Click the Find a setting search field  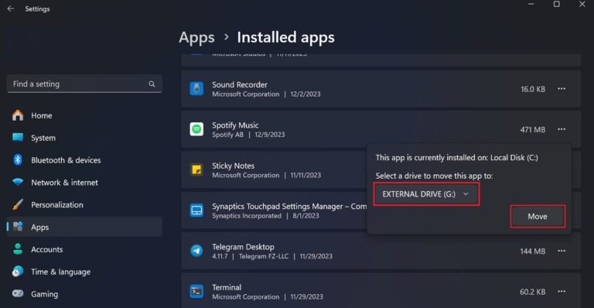84,84
